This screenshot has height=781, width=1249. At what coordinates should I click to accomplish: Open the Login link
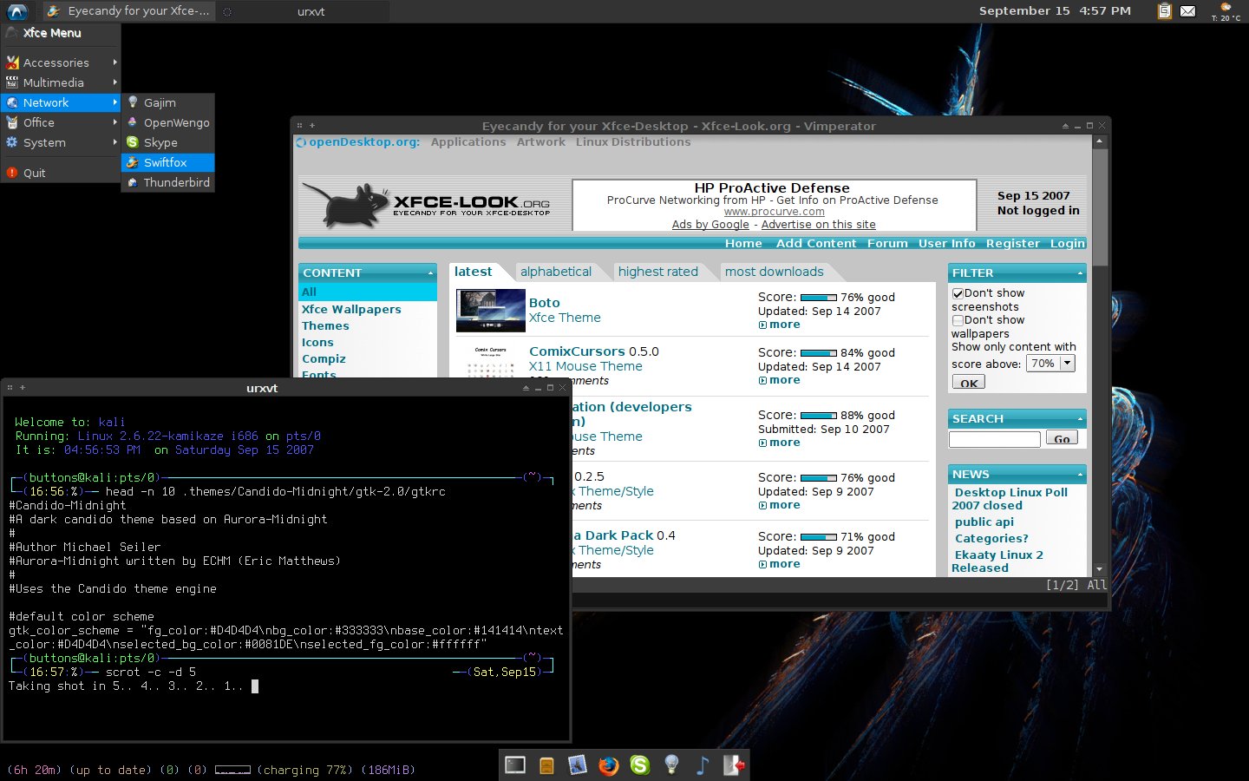click(1067, 244)
